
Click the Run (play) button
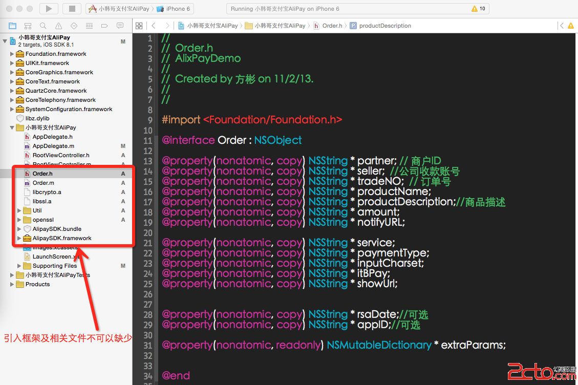49,9
